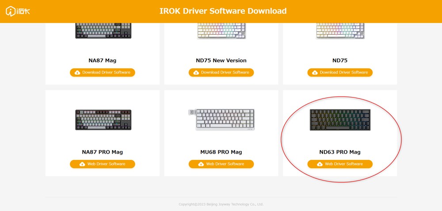Click the ND63 PRO Mag black keyboard image
Image resolution: width=442 pixels, height=211 pixels.
[340, 120]
